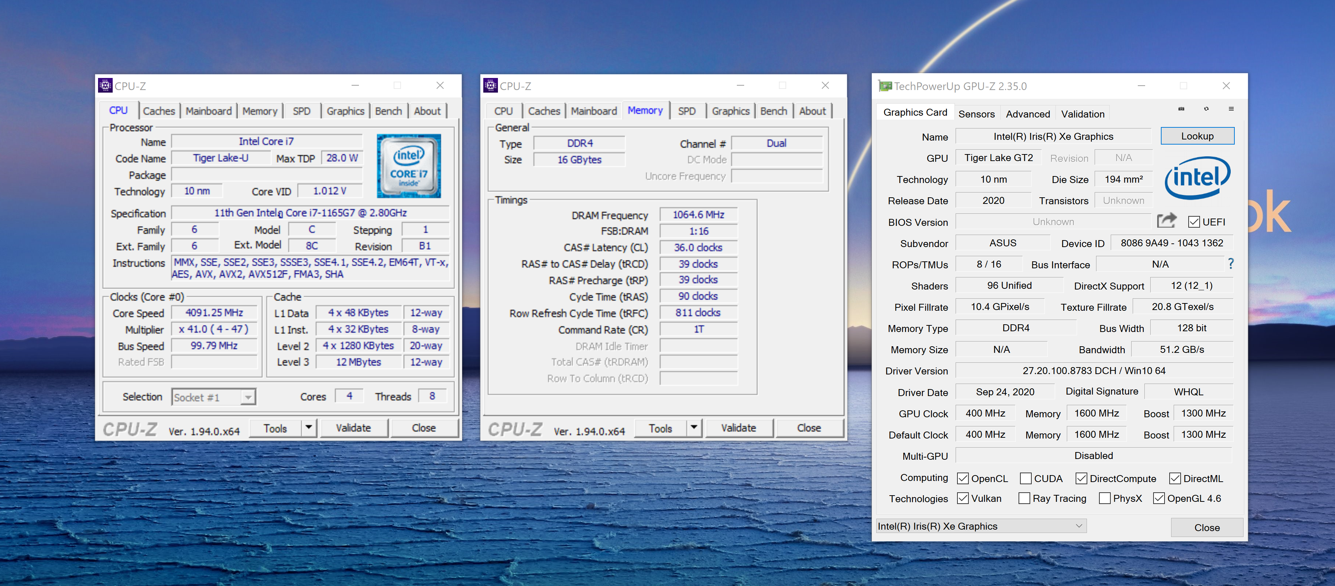Click the GPU name Intel Iris Xe field

tap(1053, 137)
